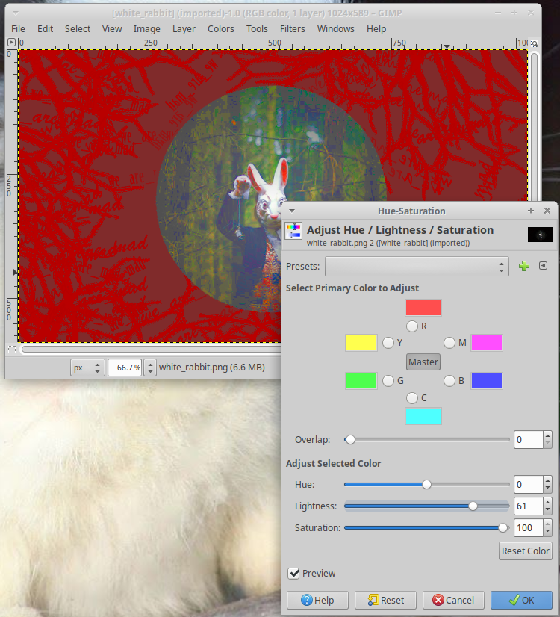Toggle the quick mask icon at bottom-left
Screen dimensions: 560x617
(11, 349)
